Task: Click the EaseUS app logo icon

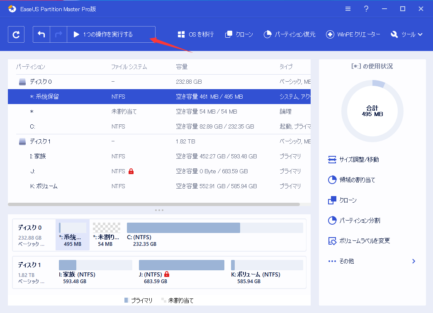Action: coord(12,9)
